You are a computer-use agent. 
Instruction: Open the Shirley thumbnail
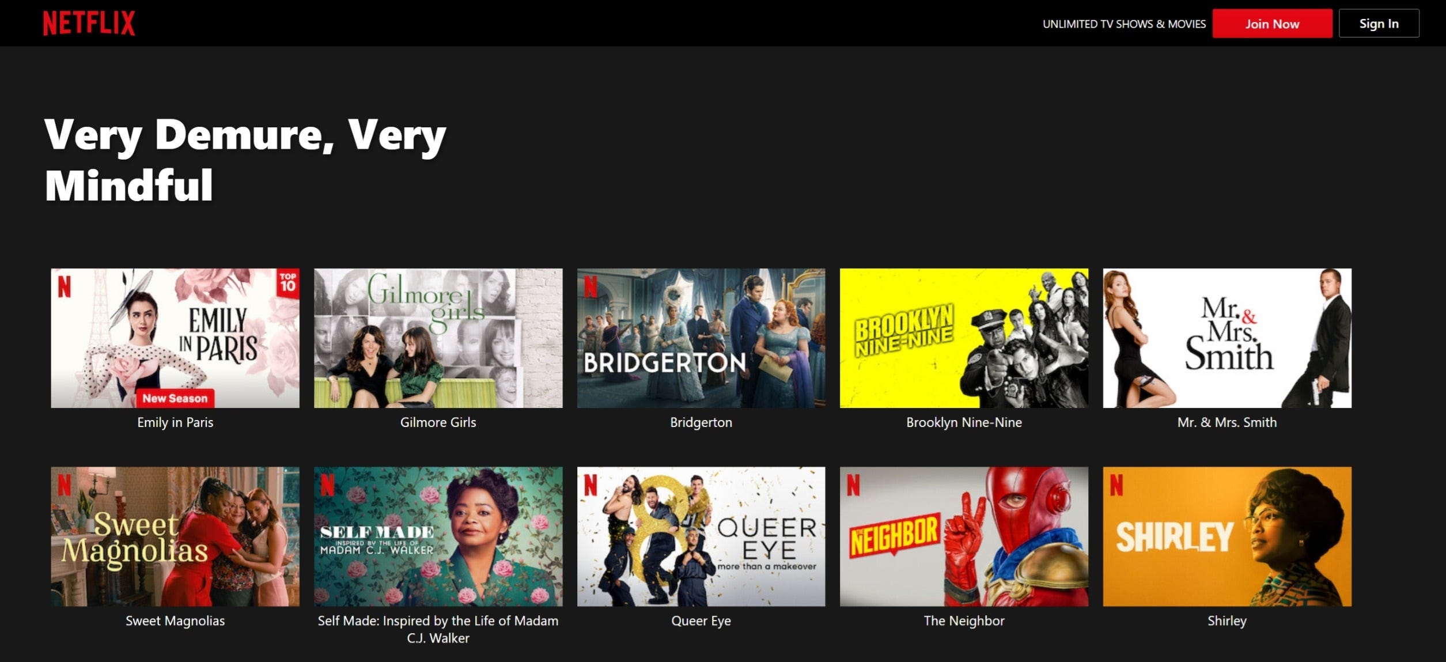(x=1227, y=536)
